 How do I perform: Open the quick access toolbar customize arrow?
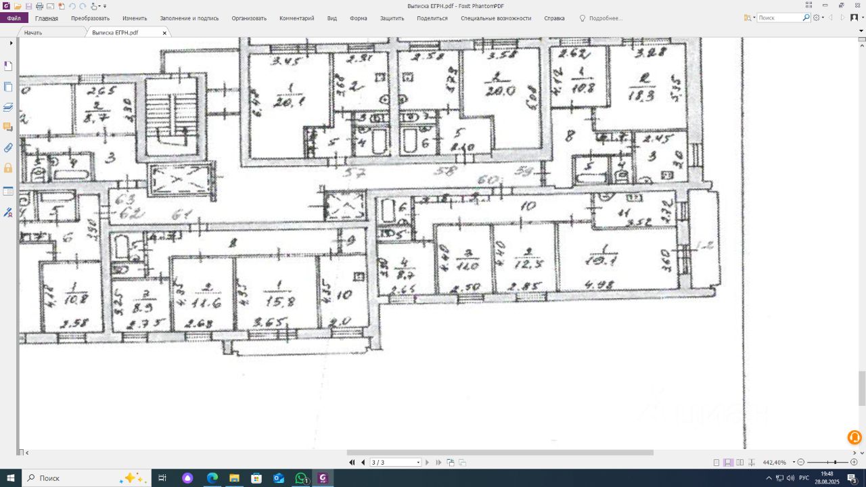click(105, 6)
